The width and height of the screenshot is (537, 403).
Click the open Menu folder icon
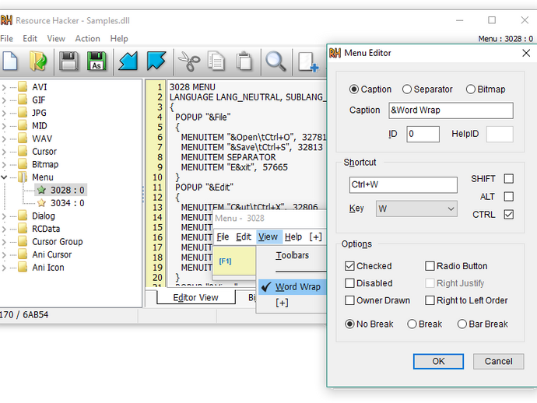tap(23, 177)
